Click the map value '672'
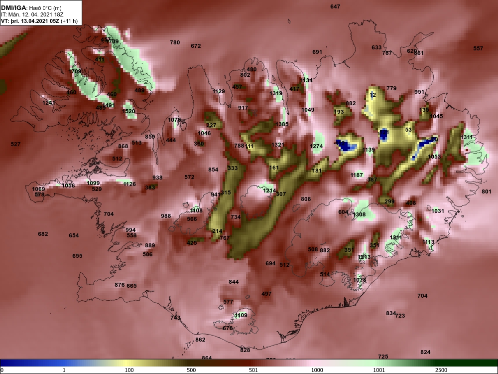The width and height of the screenshot is (498, 374). [x=196, y=46]
